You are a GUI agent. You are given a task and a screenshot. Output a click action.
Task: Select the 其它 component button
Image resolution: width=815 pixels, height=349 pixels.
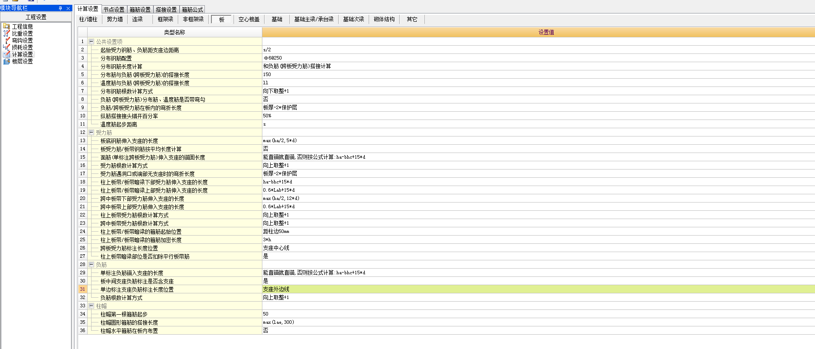(412, 19)
